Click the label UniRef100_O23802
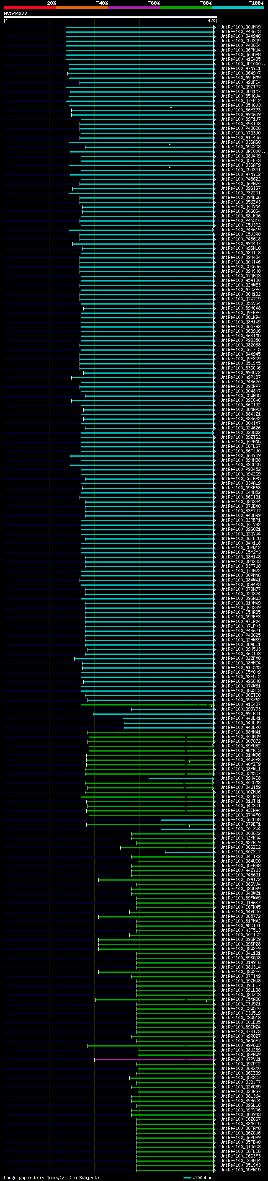The width and height of the screenshot is (268, 1181). click(x=240, y=433)
